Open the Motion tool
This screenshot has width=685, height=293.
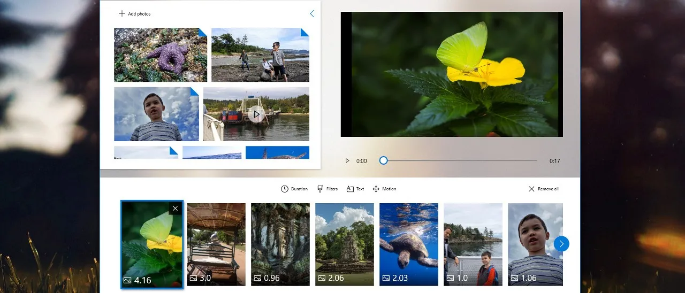point(376,189)
